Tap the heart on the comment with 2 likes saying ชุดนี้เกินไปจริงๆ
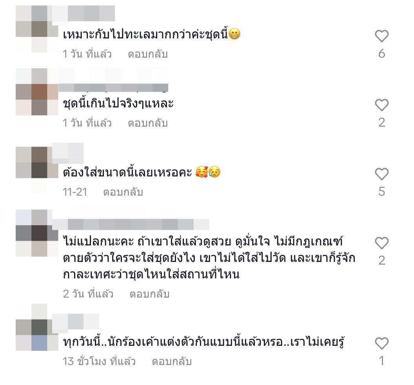This screenshot has width=414, height=385. tap(381, 105)
